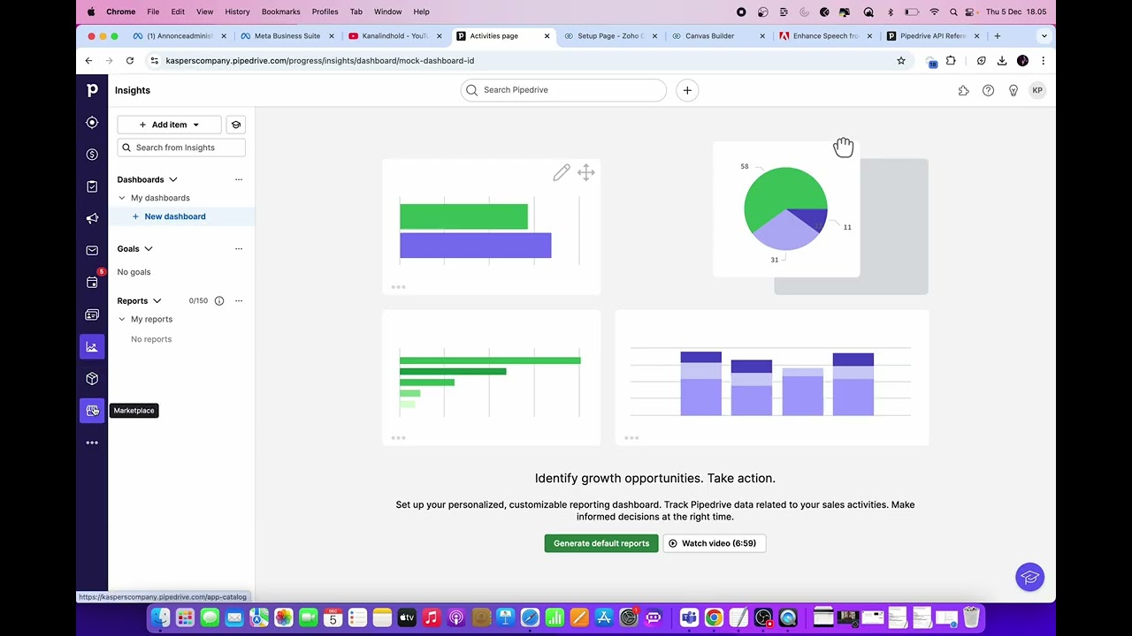Click the Chrome address bar URL
The image size is (1132, 636).
(x=320, y=61)
